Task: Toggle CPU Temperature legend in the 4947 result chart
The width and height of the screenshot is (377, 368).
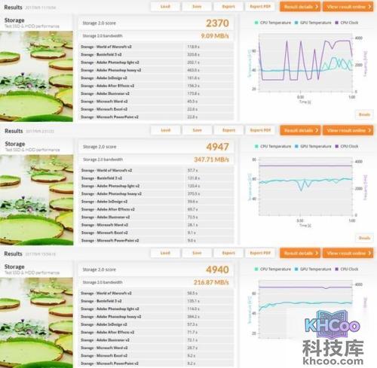Action: [x=272, y=146]
